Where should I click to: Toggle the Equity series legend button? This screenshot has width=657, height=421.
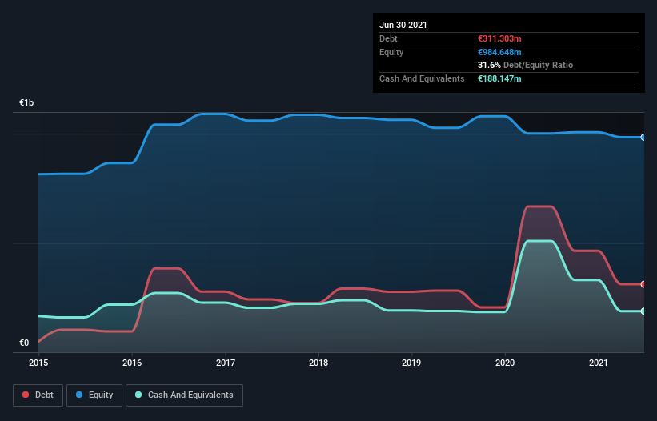94,395
